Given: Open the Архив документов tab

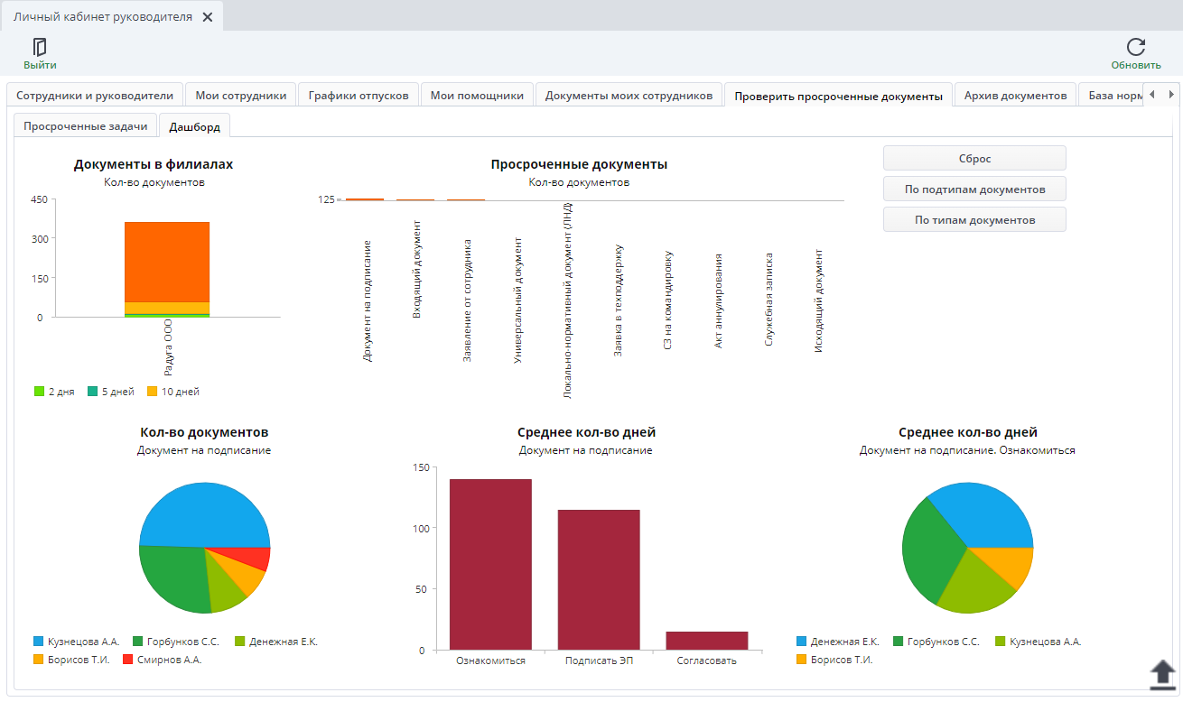Looking at the screenshot, I should point(1015,95).
